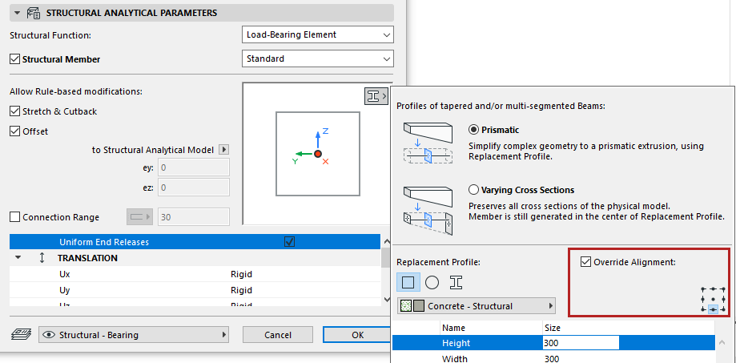Click the OK button
This screenshot has height=363, width=736.
(x=357, y=335)
